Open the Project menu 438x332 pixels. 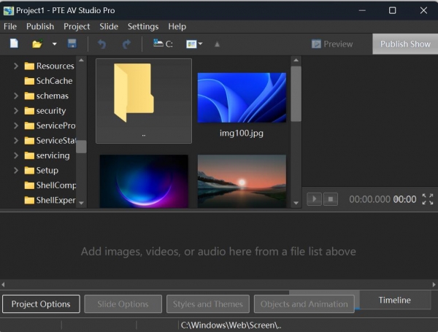point(77,26)
